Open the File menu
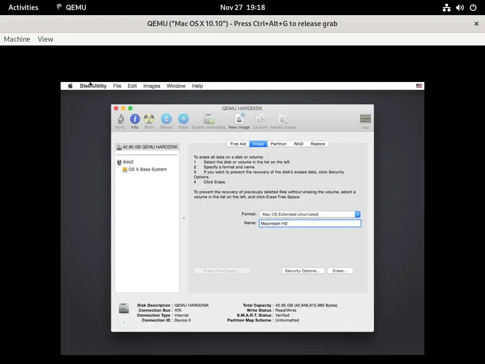This screenshot has width=485, height=364. point(117,86)
